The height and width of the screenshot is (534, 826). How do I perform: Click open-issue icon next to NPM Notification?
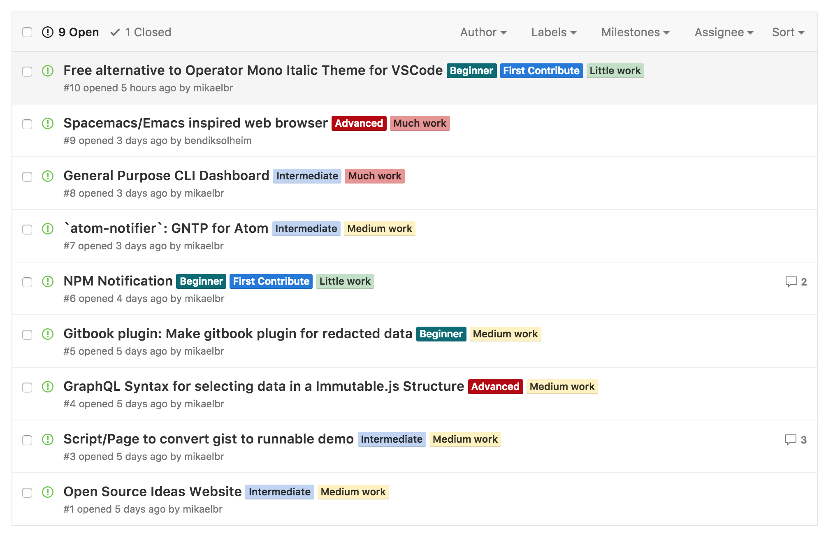click(48, 281)
